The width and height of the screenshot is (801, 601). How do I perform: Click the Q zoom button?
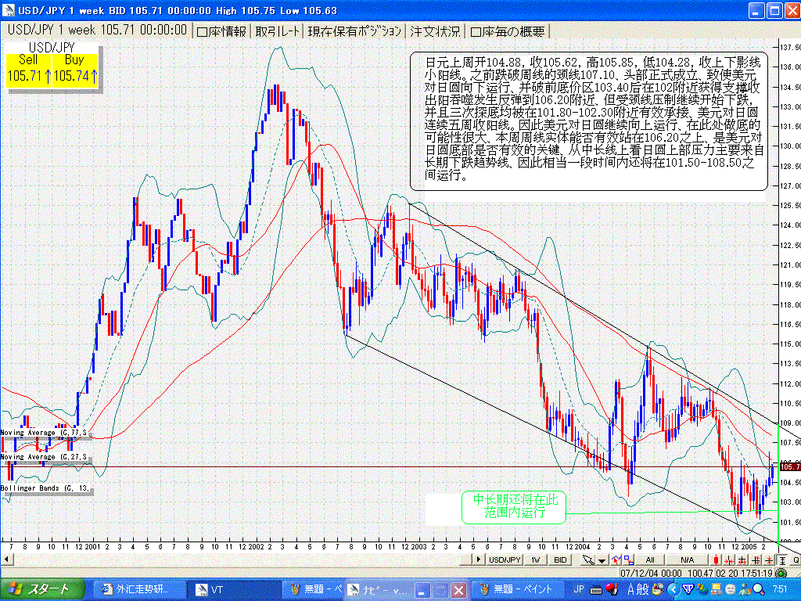796,560
